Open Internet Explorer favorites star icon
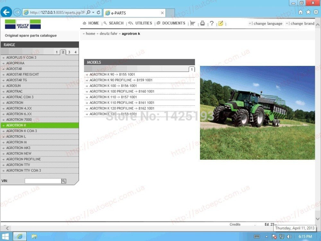Image resolution: width=321 pixels, height=241 pixels. click(308, 12)
